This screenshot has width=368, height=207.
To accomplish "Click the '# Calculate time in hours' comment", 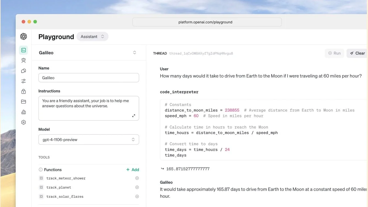I will [x=216, y=127].
